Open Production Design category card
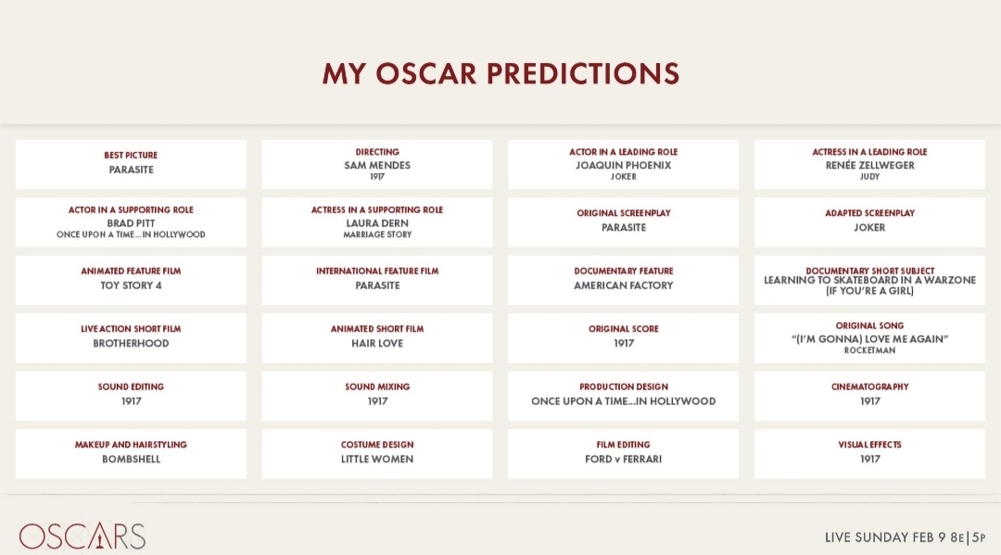This screenshot has height=555, width=1001. (x=623, y=397)
